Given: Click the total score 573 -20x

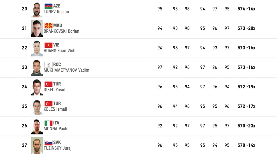Looking at the screenshot, I should pos(246,28).
